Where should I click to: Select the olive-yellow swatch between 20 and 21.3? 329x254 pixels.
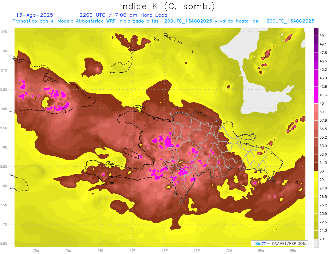coord(316,235)
